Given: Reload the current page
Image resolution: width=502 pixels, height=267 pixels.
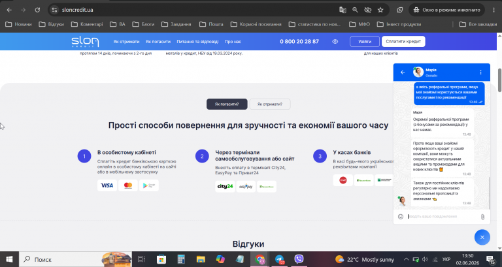Looking at the screenshot, I should 37,10.
